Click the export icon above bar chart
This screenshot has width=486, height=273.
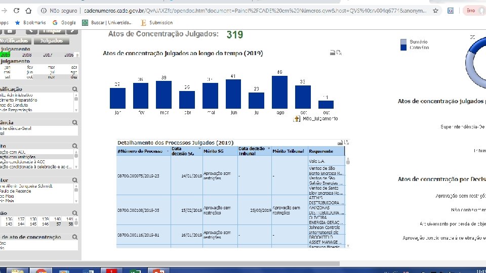pyautogui.click(x=339, y=53)
